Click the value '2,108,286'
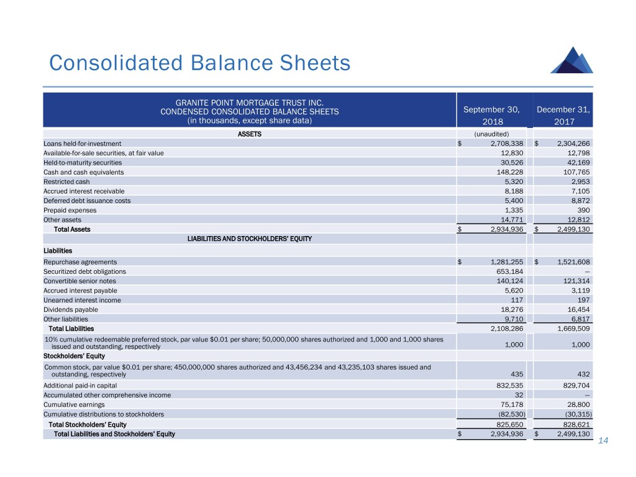Screen dimensions: 636x477 pos(507,329)
